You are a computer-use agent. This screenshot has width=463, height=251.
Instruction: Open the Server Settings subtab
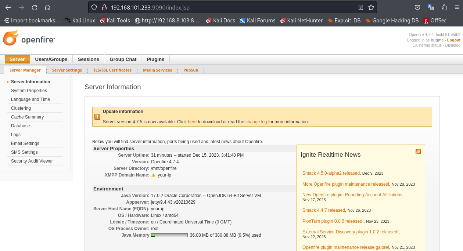tap(67, 70)
